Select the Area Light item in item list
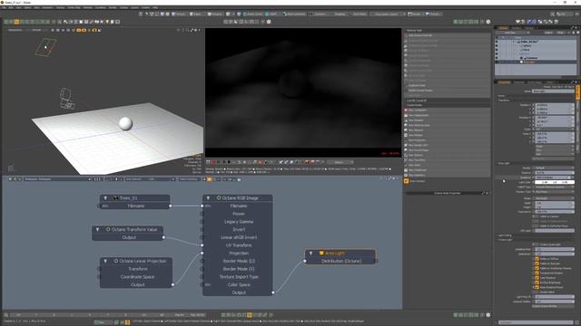The width and height of the screenshot is (581, 326). [x=529, y=62]
